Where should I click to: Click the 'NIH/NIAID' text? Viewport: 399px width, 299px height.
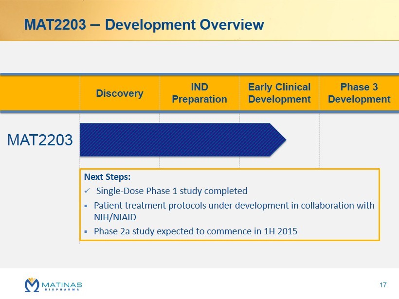point(115,217)
